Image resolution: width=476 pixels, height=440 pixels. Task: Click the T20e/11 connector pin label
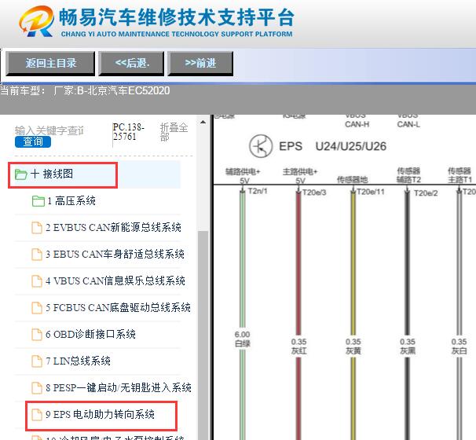point(371,192)
